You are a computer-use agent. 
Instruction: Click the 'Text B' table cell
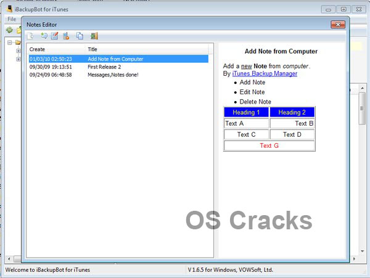point(292,123)
